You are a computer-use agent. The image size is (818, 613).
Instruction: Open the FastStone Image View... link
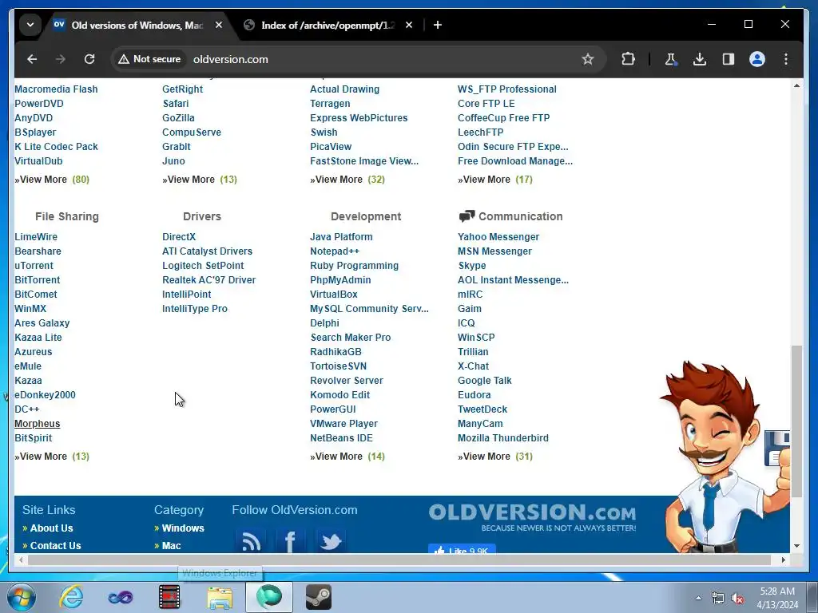[364, 161]
